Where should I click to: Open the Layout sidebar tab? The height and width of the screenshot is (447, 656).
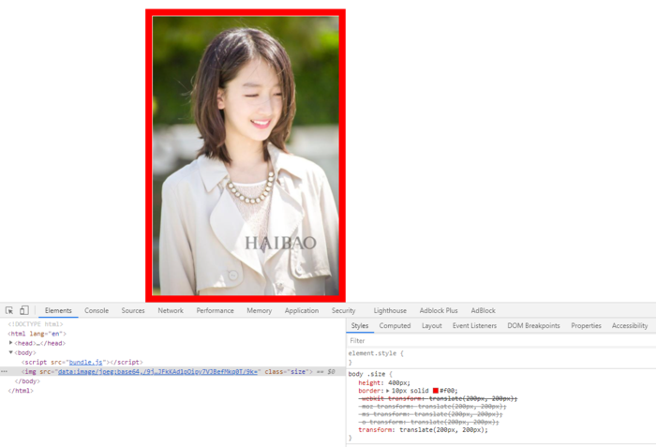pos(432,325)
